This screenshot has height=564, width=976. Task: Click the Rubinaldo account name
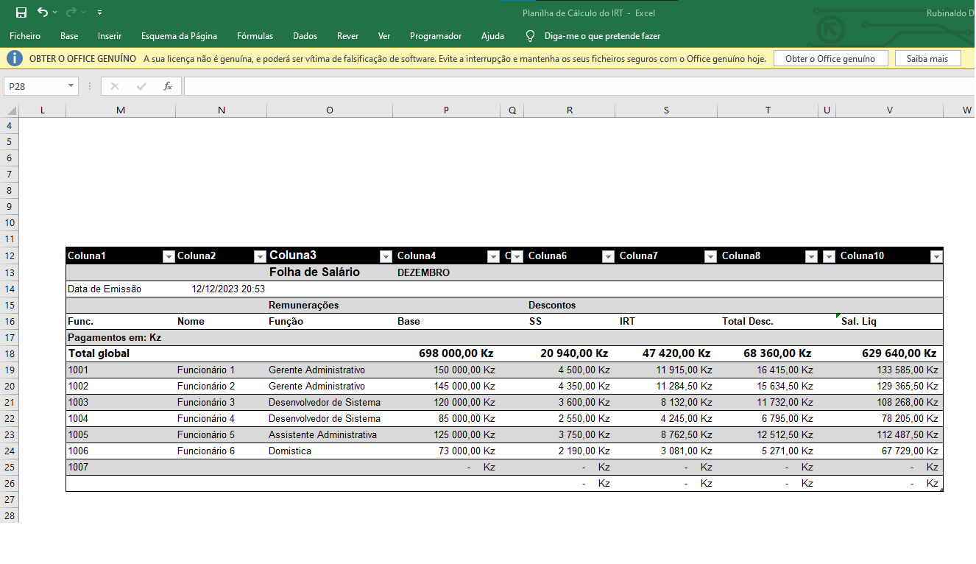(950, 13)
